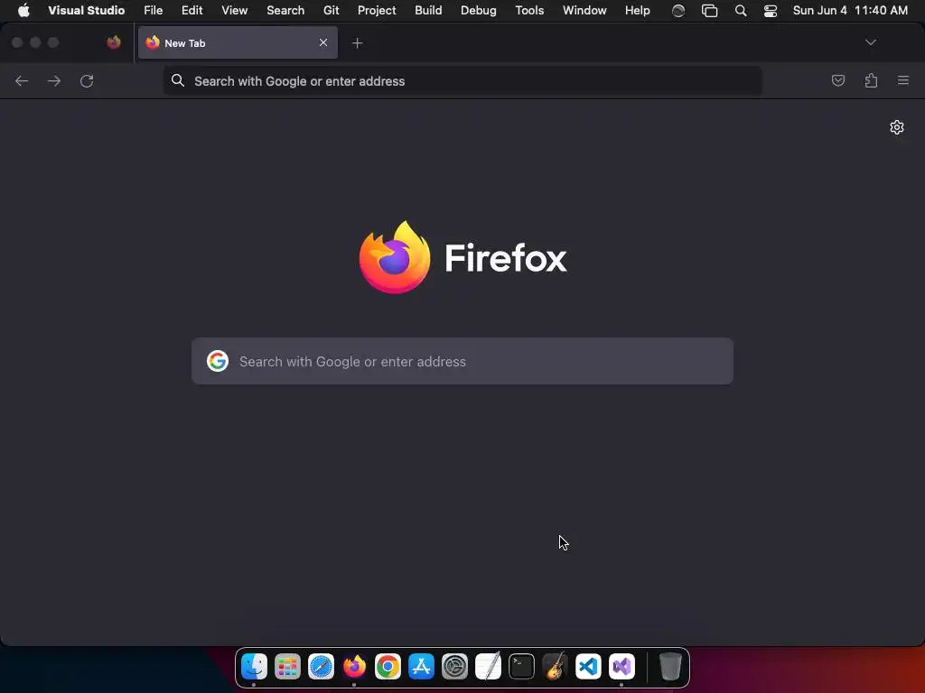Open the Window menu
This screenshot has width=925, height=693.
coord(584,11)
